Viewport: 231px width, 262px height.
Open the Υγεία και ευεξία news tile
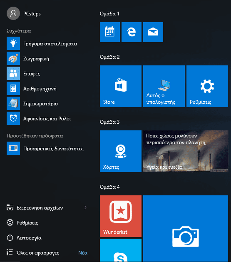point(186,151)
